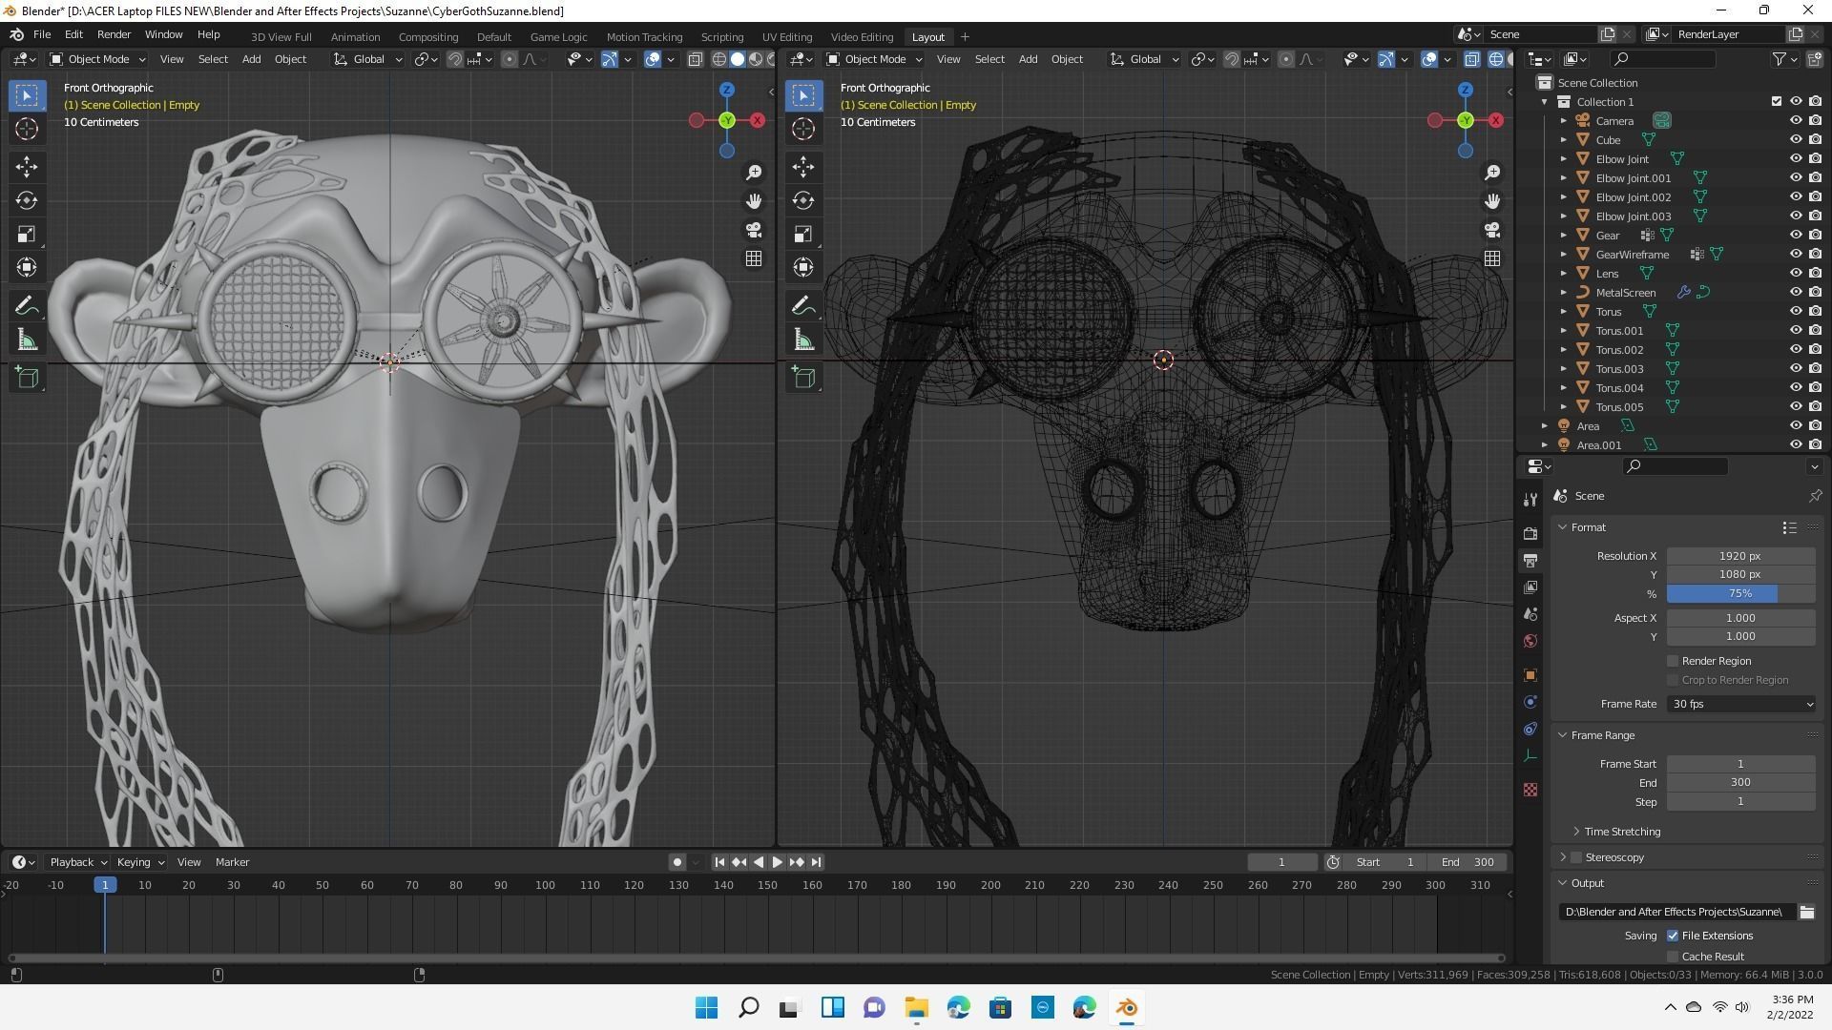This screenshot has width=1832, height=1030.
Task: Click the Frame End 300 field
Action: pos(1741,782)
